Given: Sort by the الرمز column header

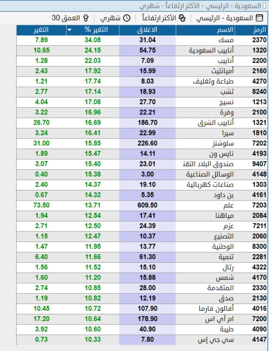Looking at the screenshot, I should 251,30.
